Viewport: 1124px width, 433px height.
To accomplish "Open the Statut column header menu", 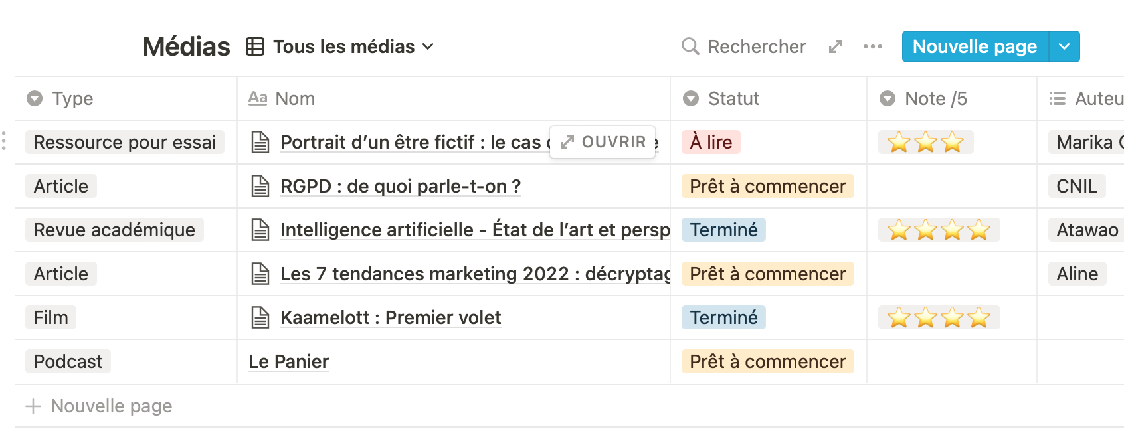I will coord(769,98).
